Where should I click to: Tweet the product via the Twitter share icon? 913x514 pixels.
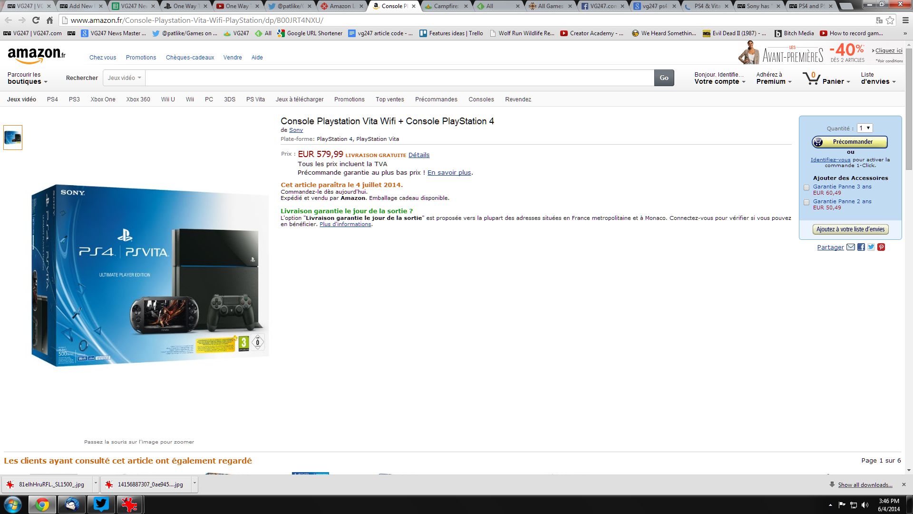(x=871, y=247)
